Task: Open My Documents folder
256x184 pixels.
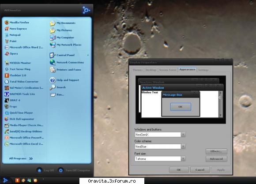Action: tap(63, 23)
